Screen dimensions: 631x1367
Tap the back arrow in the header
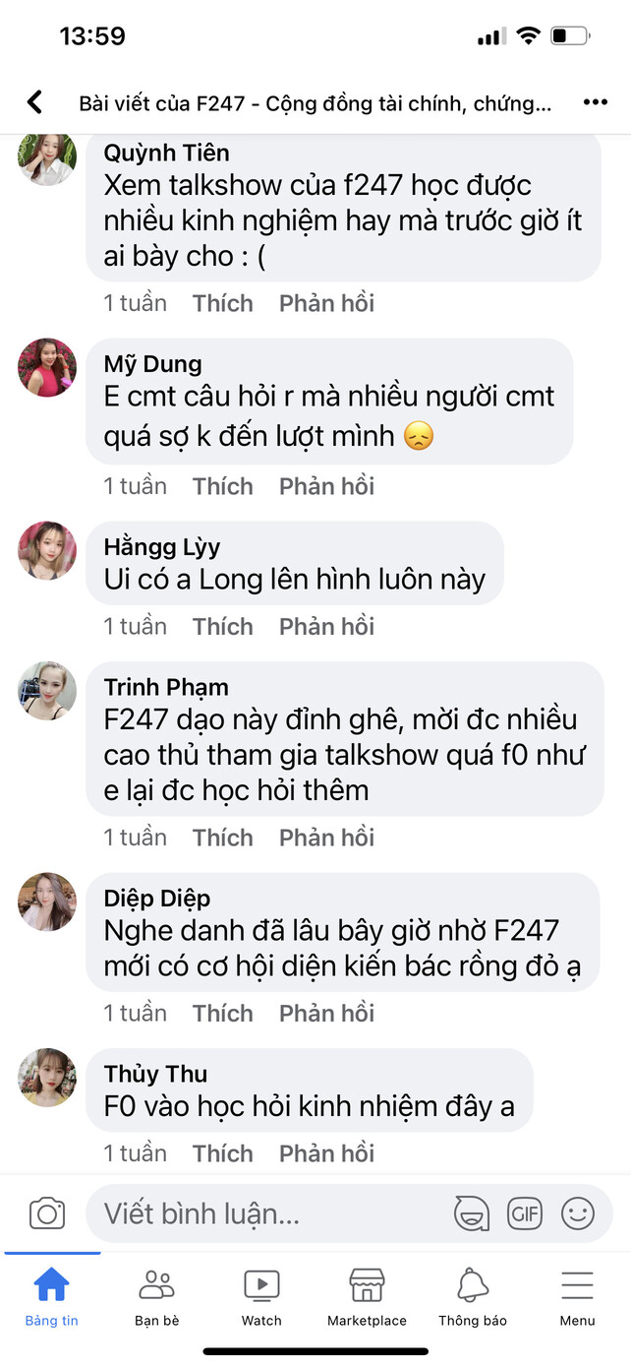point(35,102)
